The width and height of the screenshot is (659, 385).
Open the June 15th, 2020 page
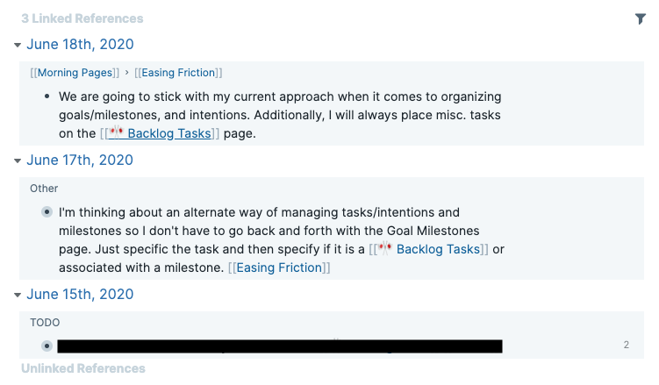tap(80, 294)
